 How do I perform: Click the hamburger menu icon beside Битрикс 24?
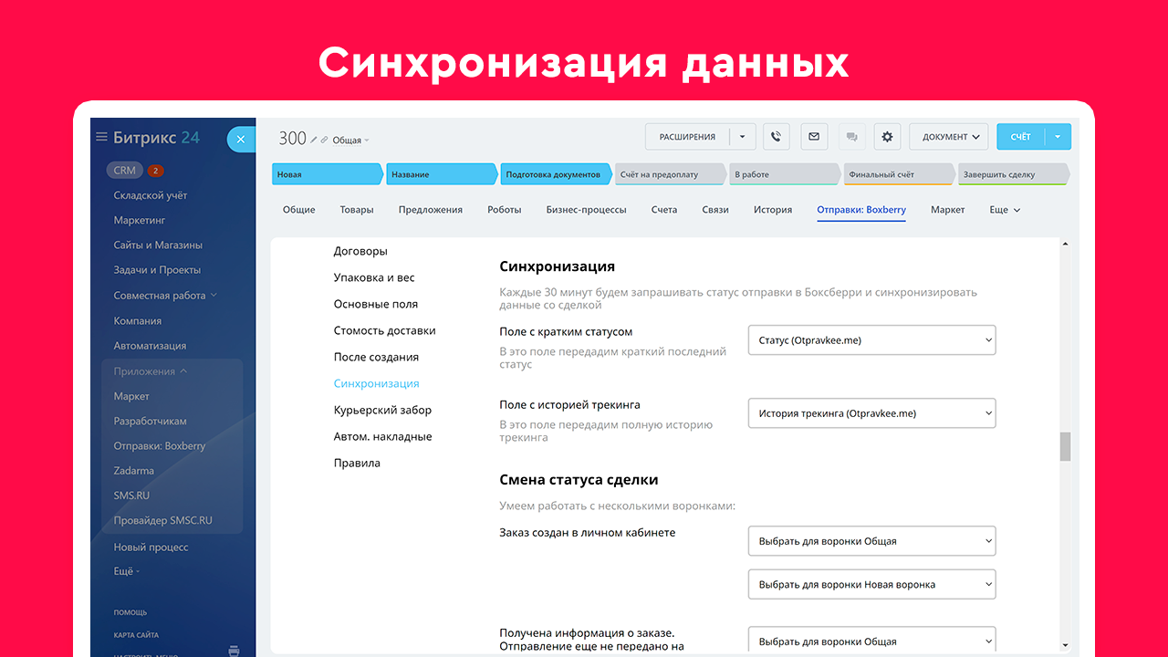click(101, 137)
